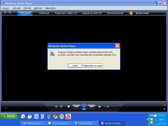This screenshot has height=126, width=168.
Task: Minimize the Windows Media Player window
Action: tap(155, 3)
